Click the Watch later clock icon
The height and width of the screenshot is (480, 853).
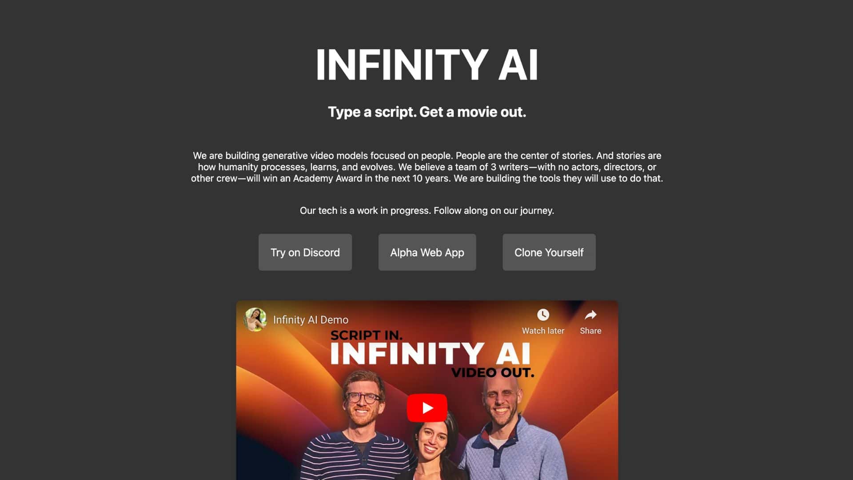[x=543, y=315]
